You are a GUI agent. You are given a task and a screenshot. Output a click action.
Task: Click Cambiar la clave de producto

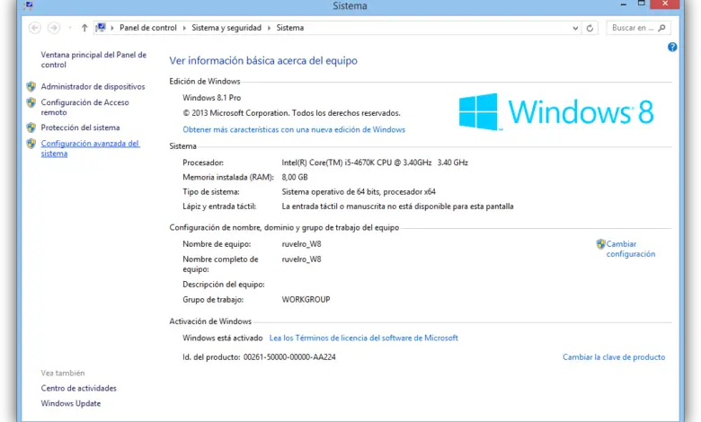pos(614,357)
